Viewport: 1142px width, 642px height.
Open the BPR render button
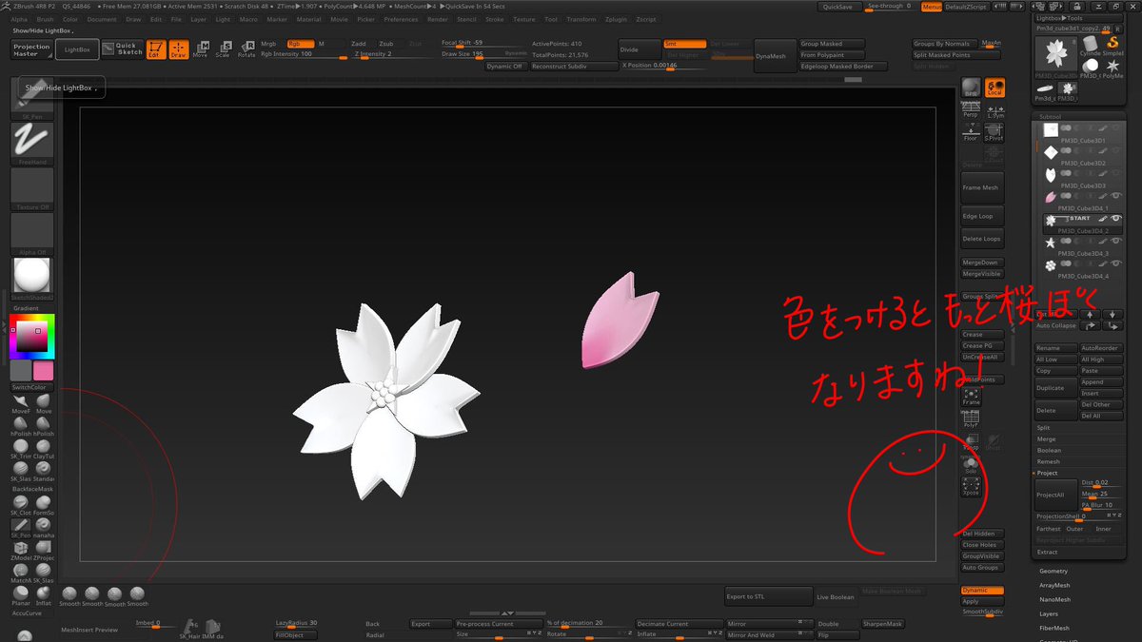971,88
